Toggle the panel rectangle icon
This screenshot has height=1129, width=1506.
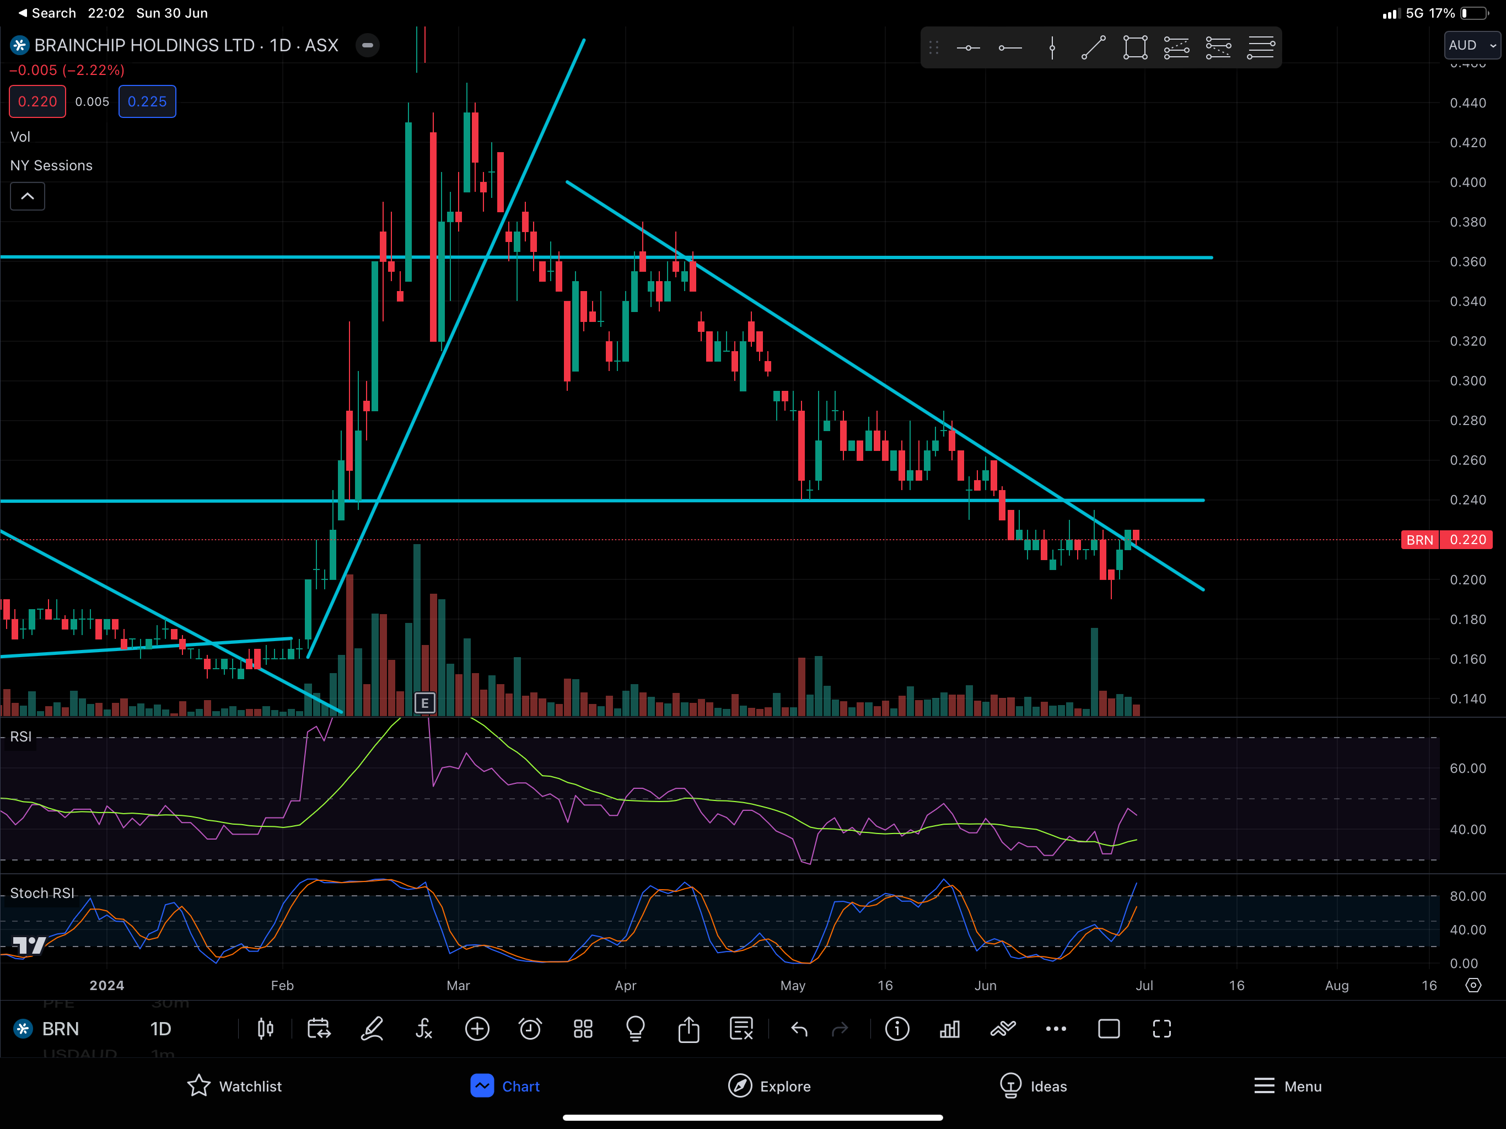1109,1028
